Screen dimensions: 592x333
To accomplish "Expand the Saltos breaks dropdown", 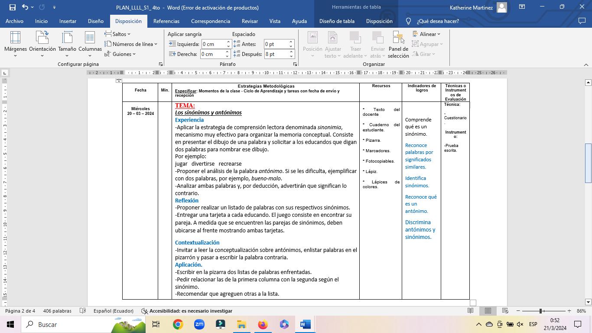I will 117,34.
